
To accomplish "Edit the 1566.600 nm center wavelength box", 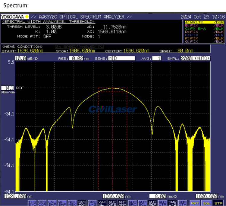I will [x=113, y=196].
